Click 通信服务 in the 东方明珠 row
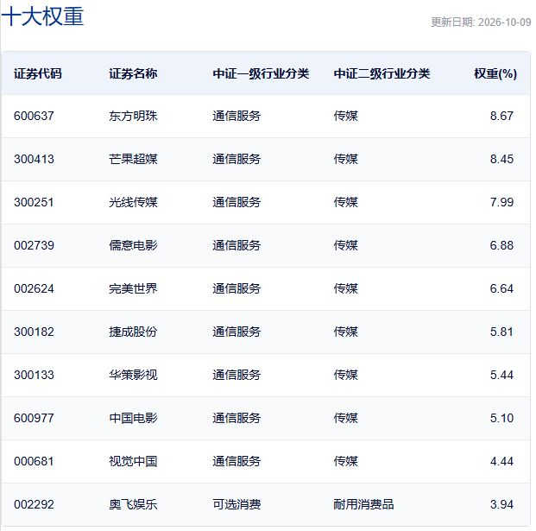This screenshot has height=531, width=536. pyautogui.click(x=236, y=116)
